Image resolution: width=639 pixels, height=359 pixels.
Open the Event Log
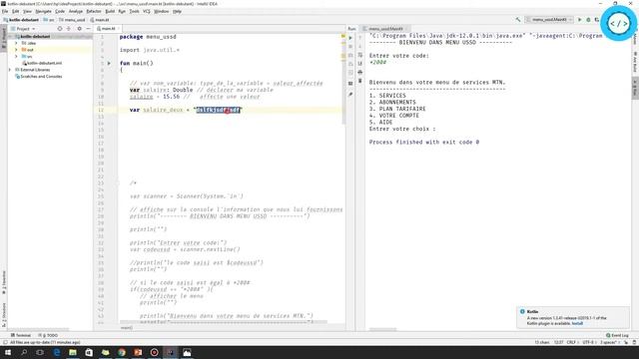click(x=617, y=335)
